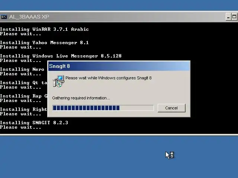Minimize the AL_3BAAAS XP console window

click(228, 17)
